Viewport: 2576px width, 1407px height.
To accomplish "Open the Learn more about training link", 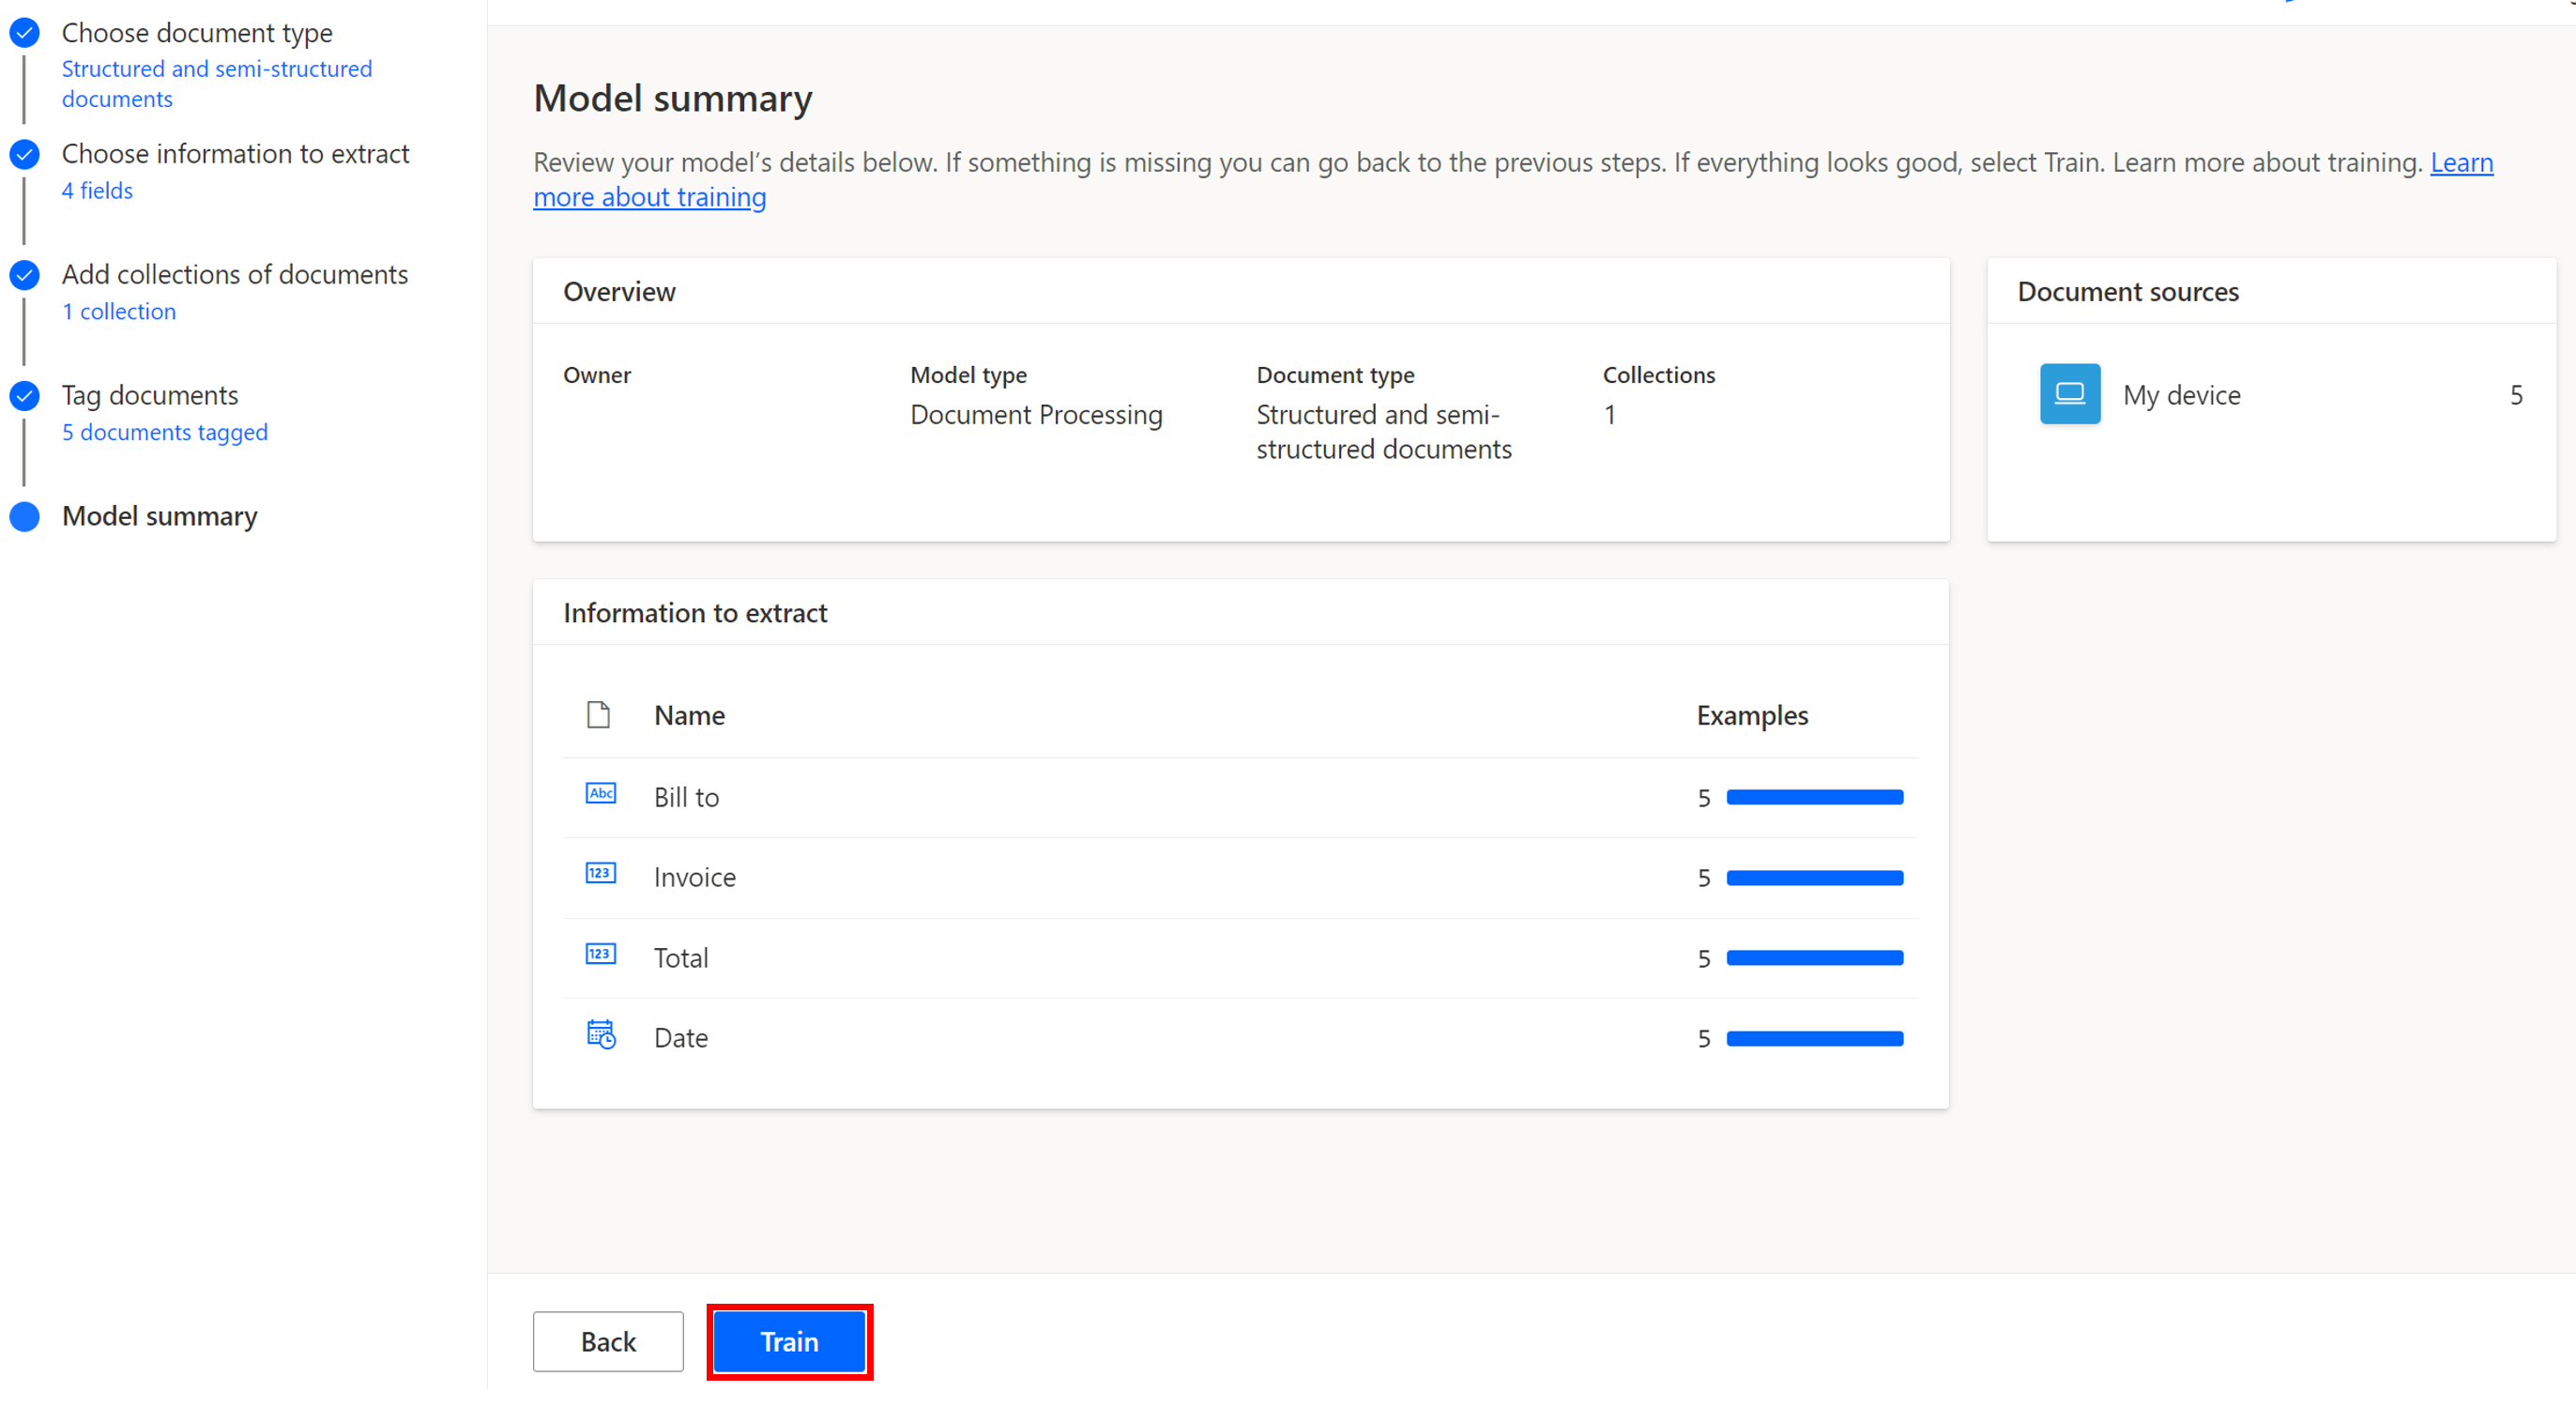I will [650, 197].
